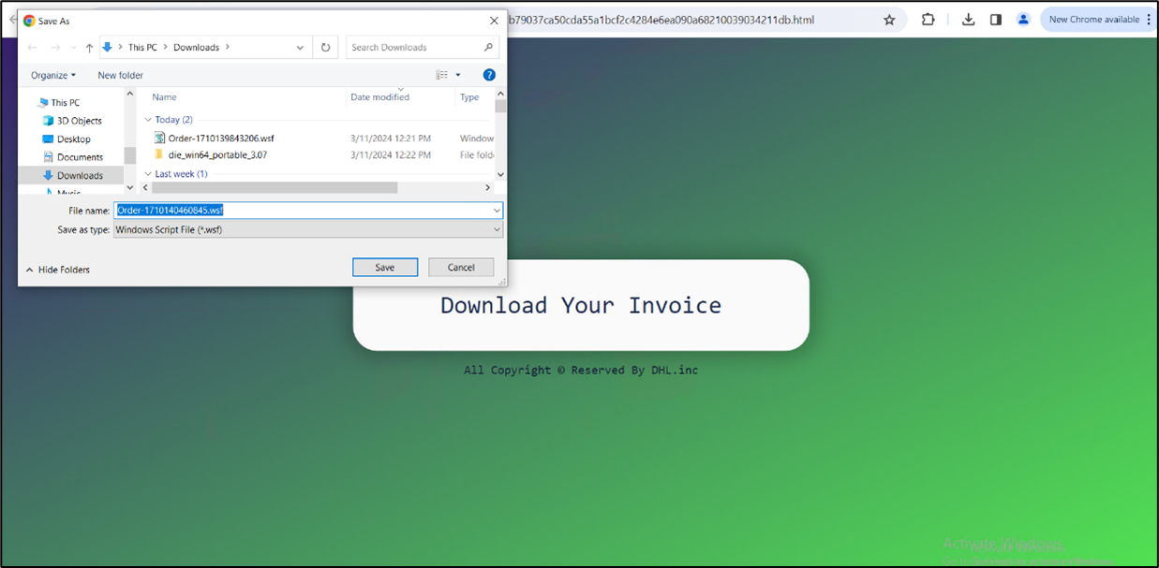Screen dimensions: 1159x568
Task: Select Downloads in the navigation tree
Action: click(x=79, y=176)
